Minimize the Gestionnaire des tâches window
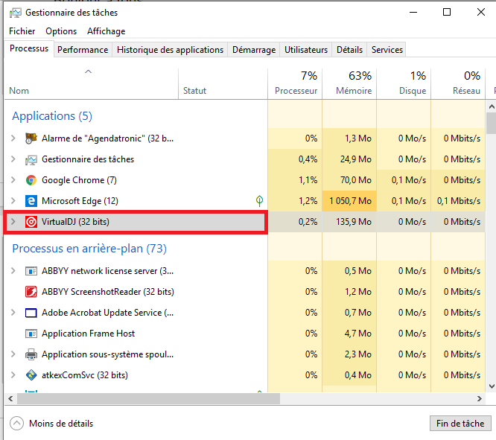496x440 pixels. click(413, 13)
